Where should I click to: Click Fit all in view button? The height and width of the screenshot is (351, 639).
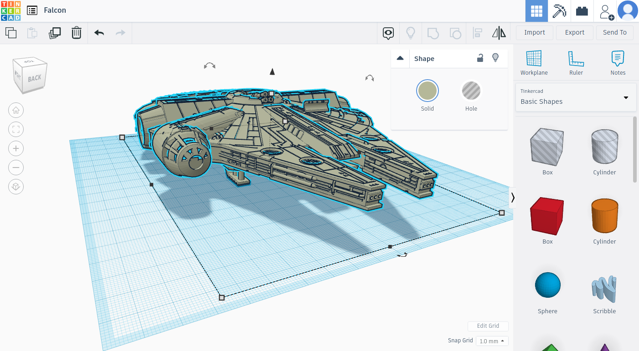pos(16,129)
